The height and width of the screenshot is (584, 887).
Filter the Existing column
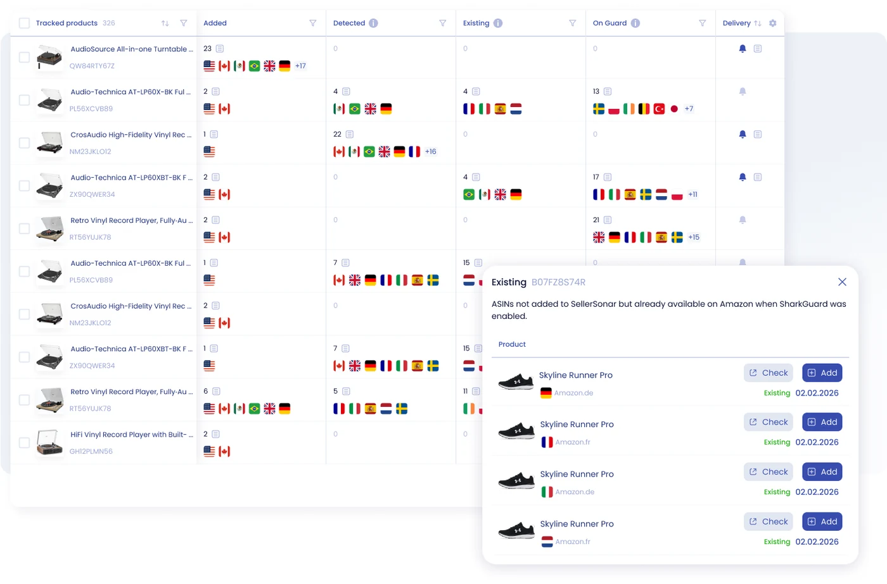pyautogui.click(x=573, y=23)
